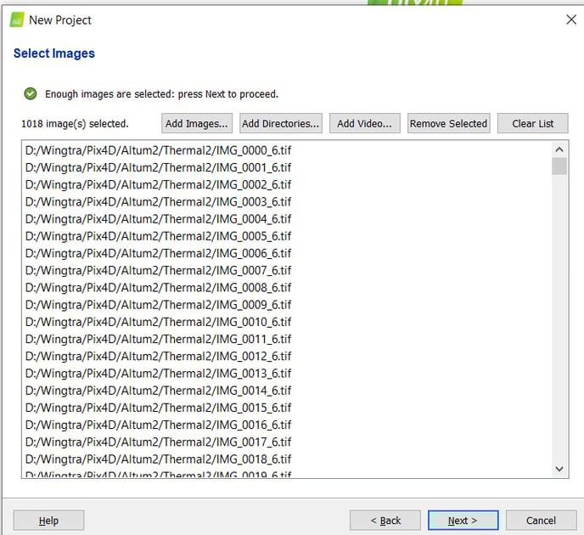Proceed with the Next button
Image resolution: width=584 pixels, height=535 pixels.
tap(463, 520)
